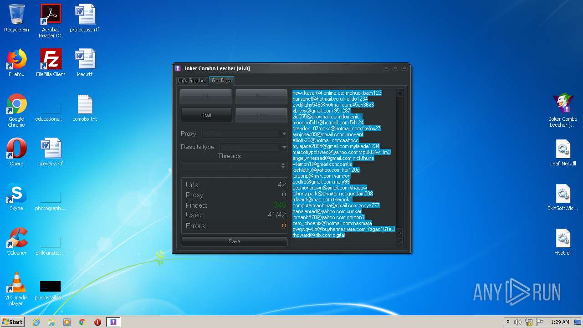This screenshot has width=583, height=328.
Task: Click the Errors label in stats panel
Action: pos(196,226)
